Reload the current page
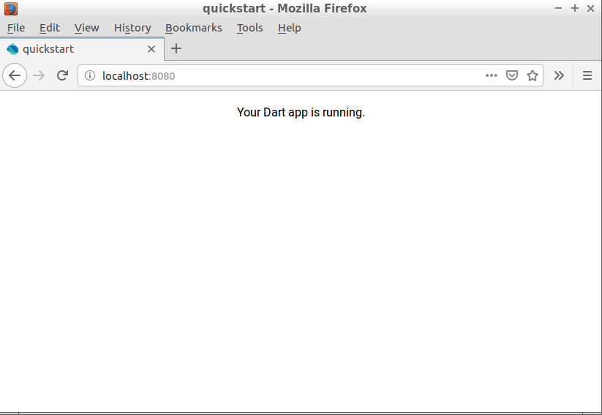 tap(63, 75)
